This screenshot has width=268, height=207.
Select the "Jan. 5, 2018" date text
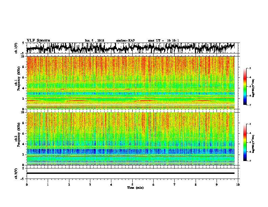click(94, 41)
